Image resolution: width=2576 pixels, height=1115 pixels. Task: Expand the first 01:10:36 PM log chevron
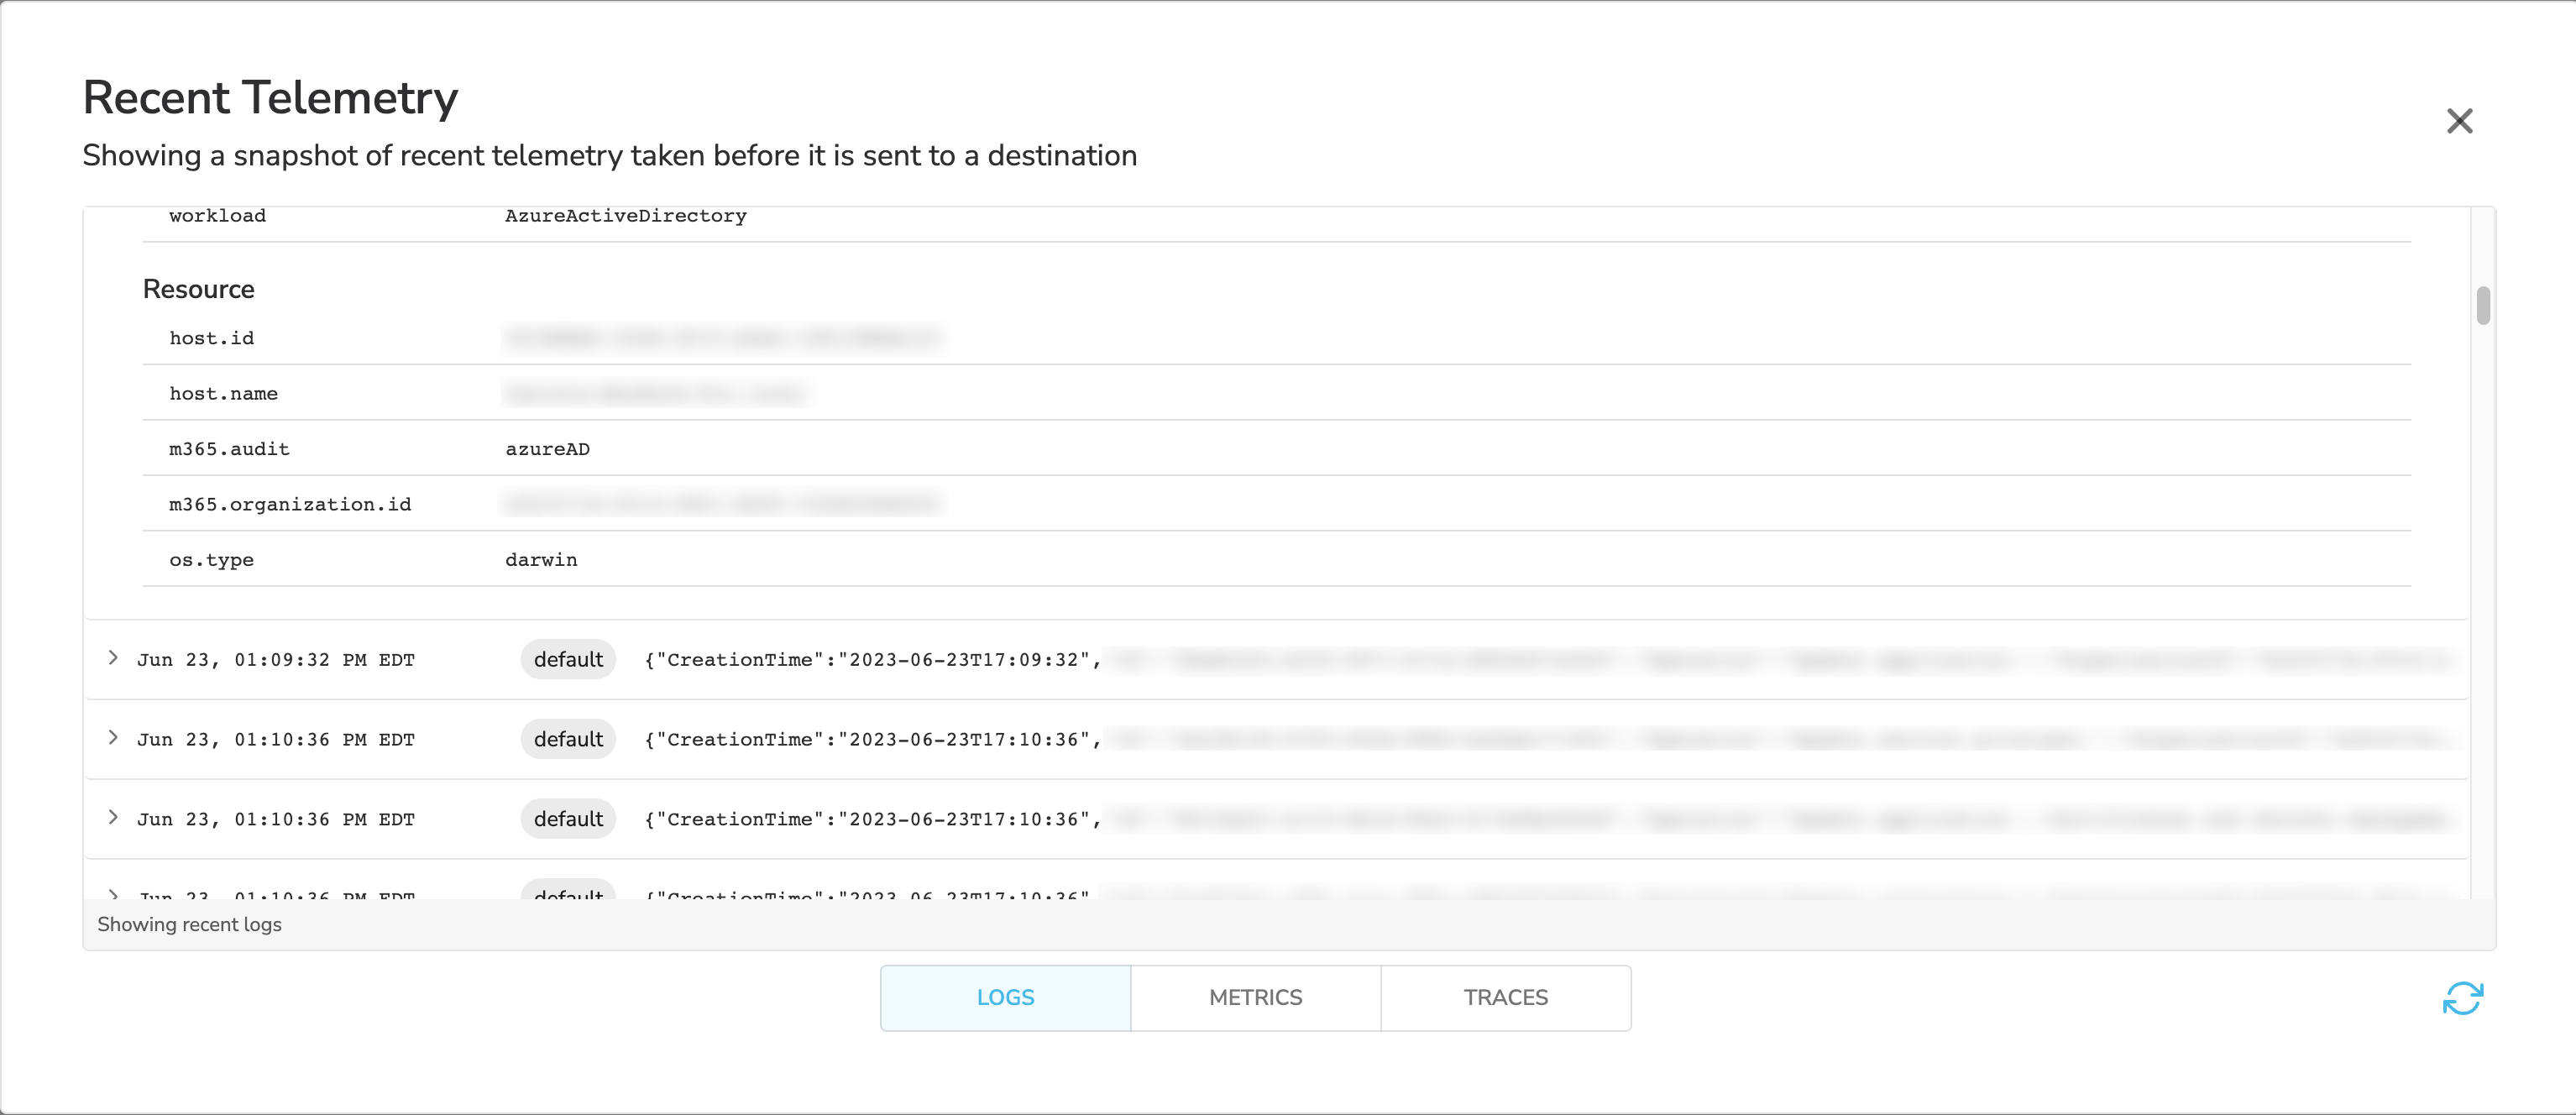[113, 738]
